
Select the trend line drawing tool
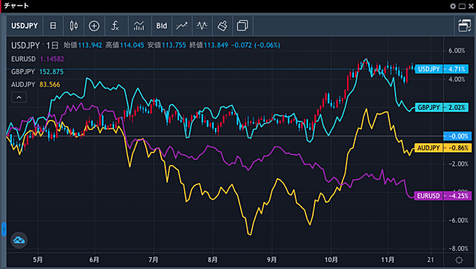pos(181,26)
